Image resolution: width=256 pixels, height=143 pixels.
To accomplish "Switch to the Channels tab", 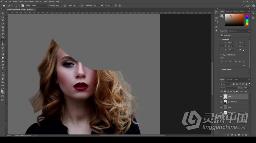I will [x=229, y=80].
